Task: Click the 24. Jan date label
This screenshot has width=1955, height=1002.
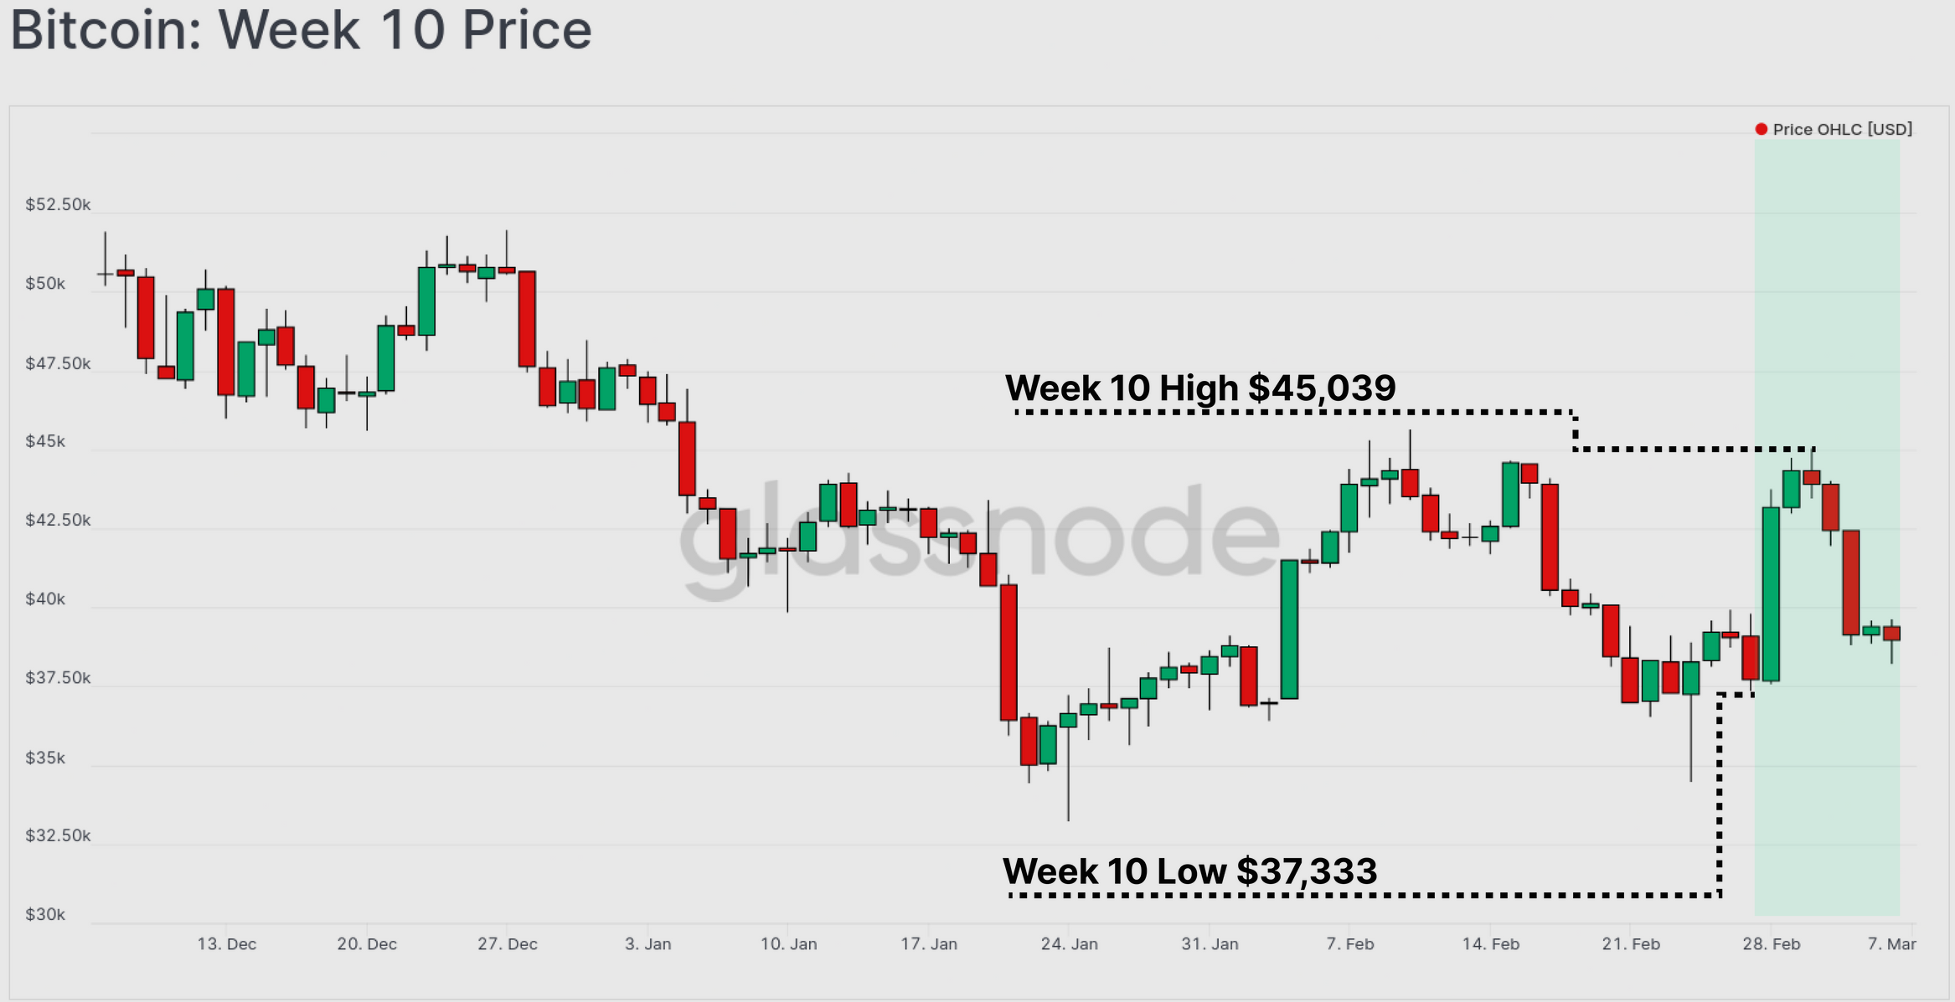Action: pyautogui.click(x=1069, y=944)
